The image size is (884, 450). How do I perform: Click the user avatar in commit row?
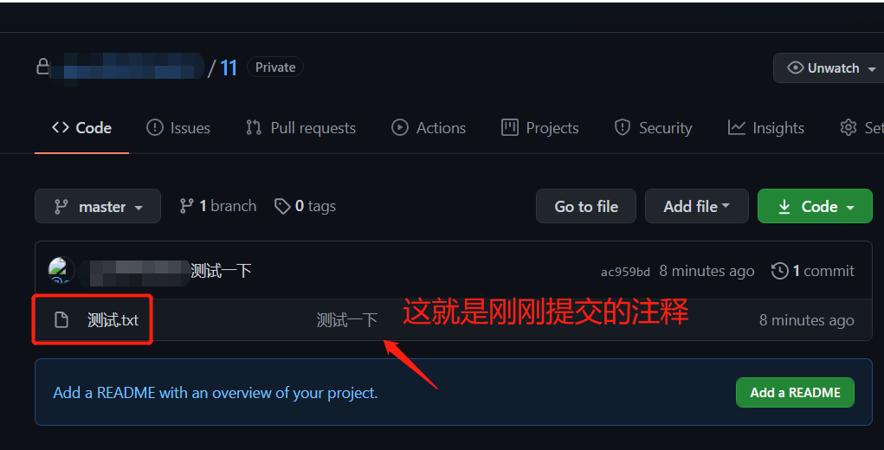tap(61, 270)
